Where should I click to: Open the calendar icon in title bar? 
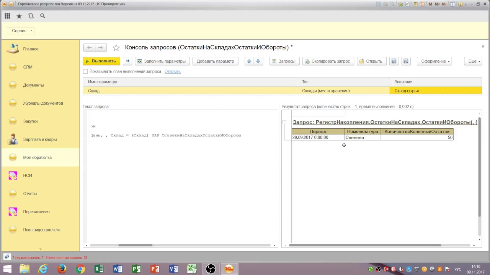click(422, 4)
